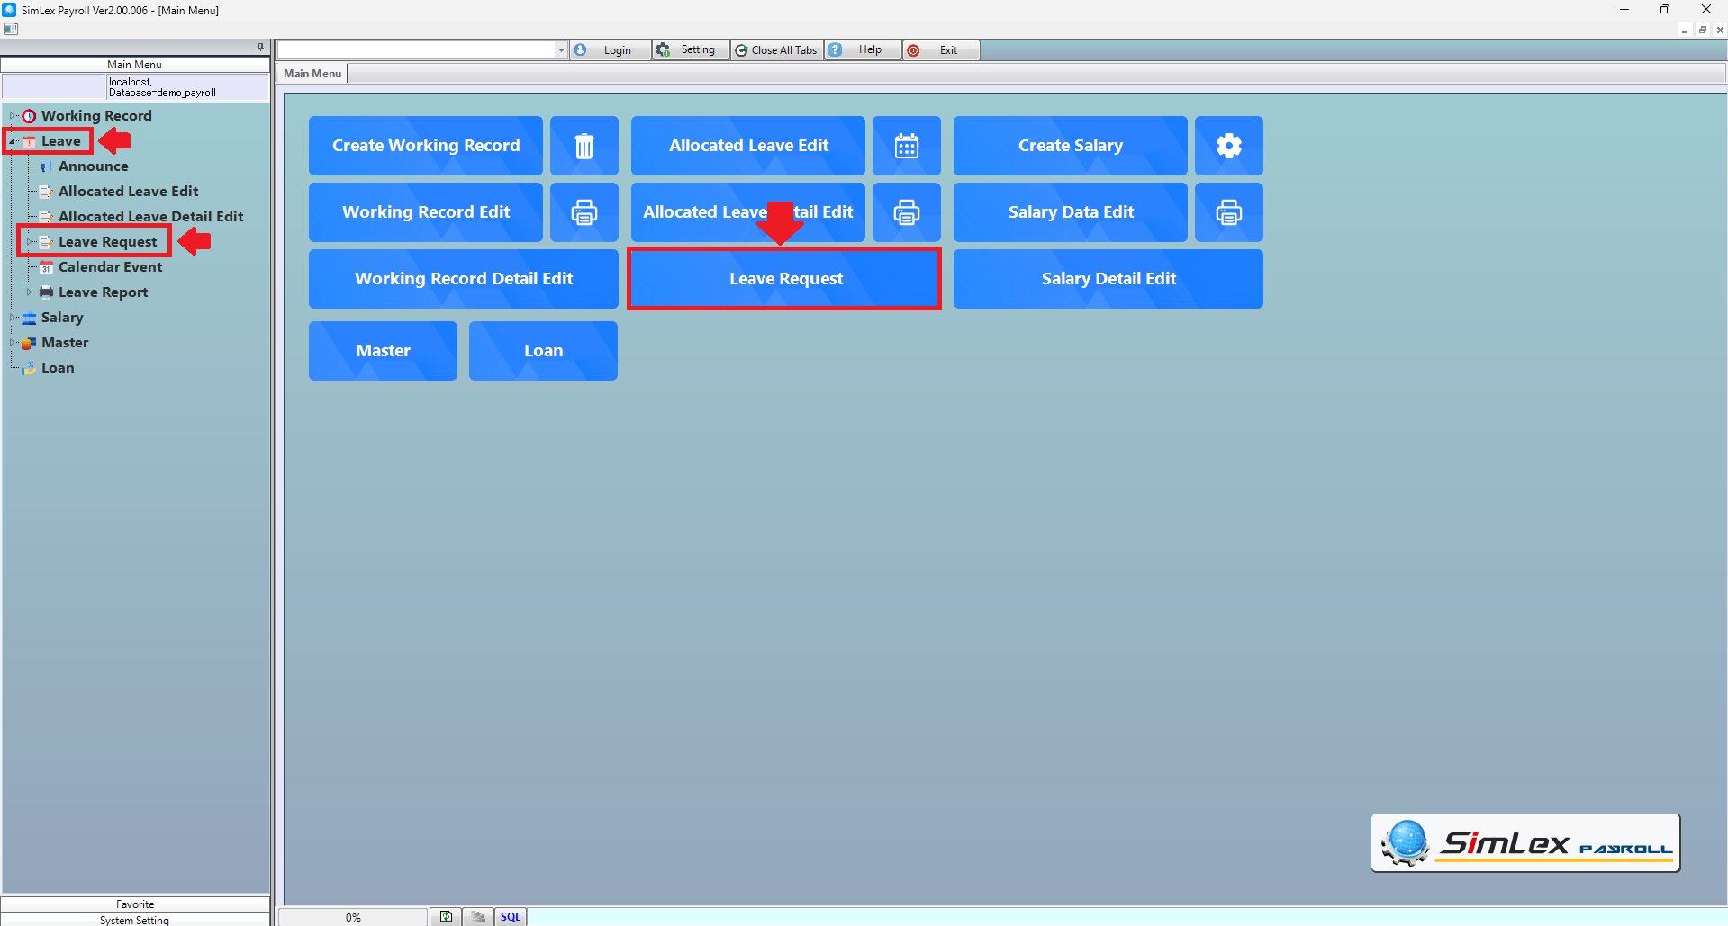Select Calendar Event in the tree

pos(110,267)
